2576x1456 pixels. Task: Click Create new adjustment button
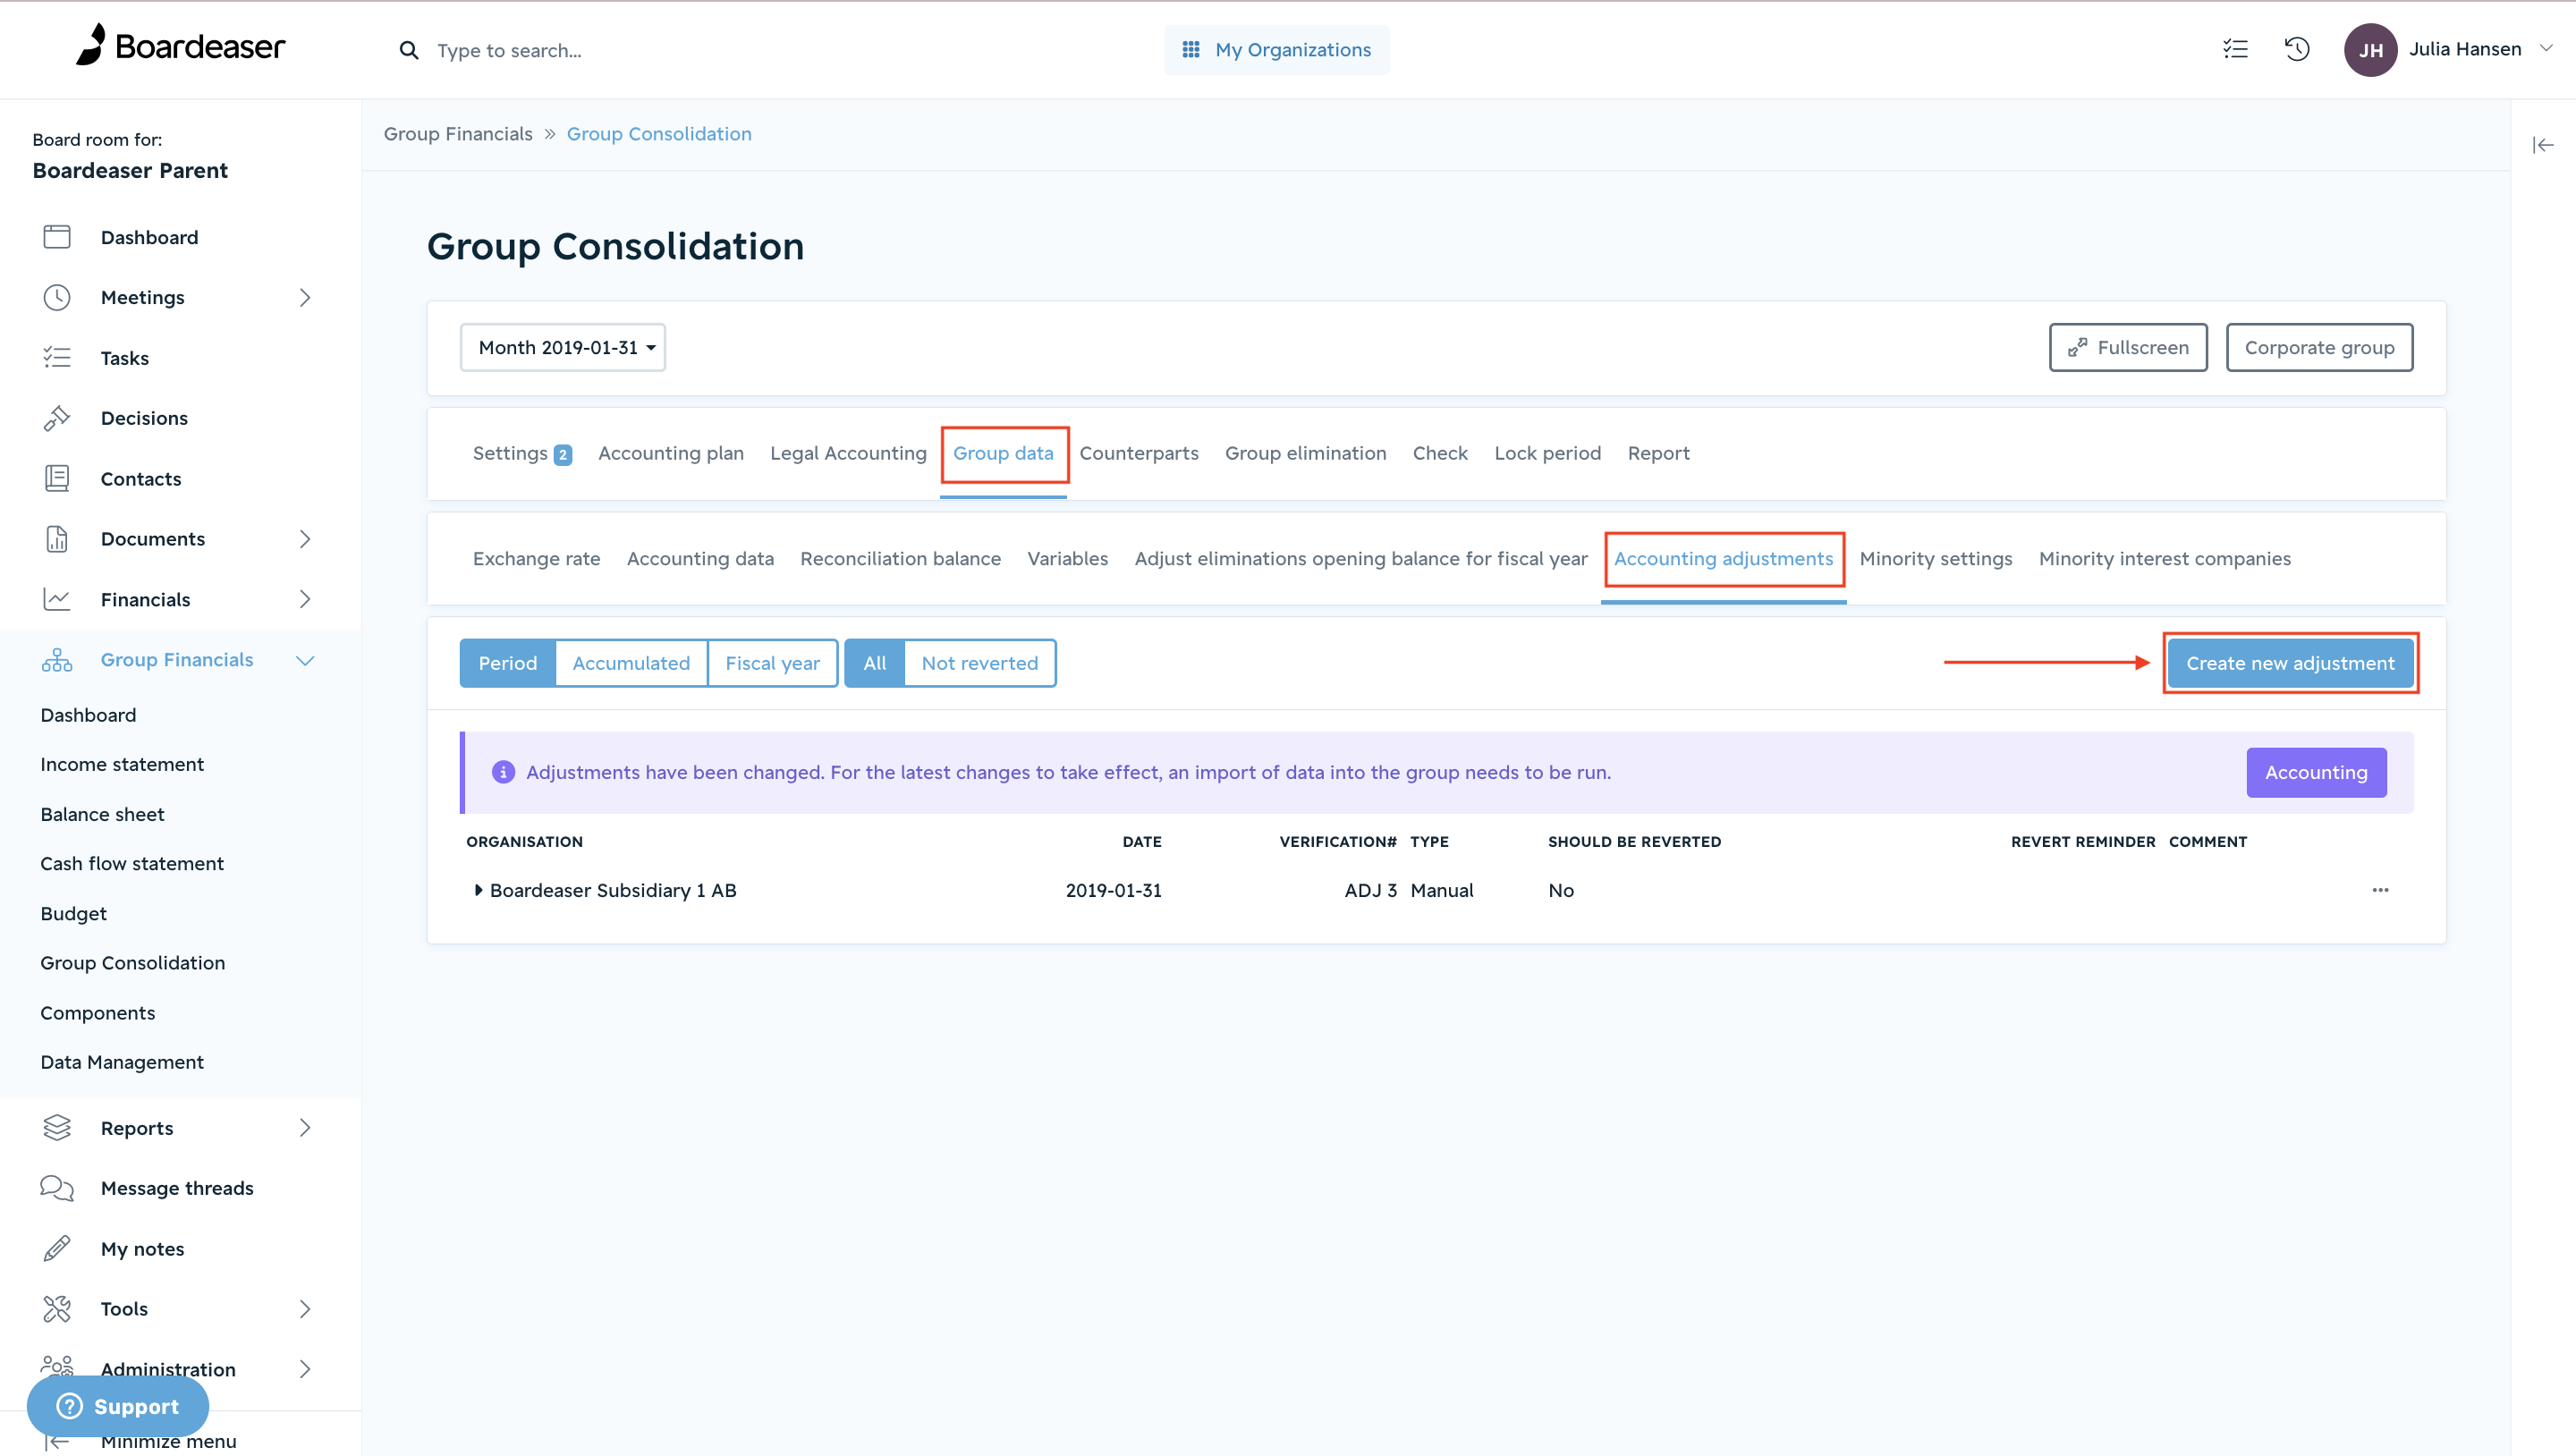click(2290, 663)
